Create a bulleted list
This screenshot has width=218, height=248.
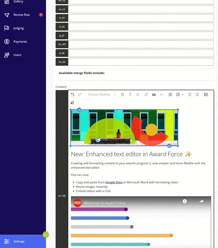(x=170, y=95)
